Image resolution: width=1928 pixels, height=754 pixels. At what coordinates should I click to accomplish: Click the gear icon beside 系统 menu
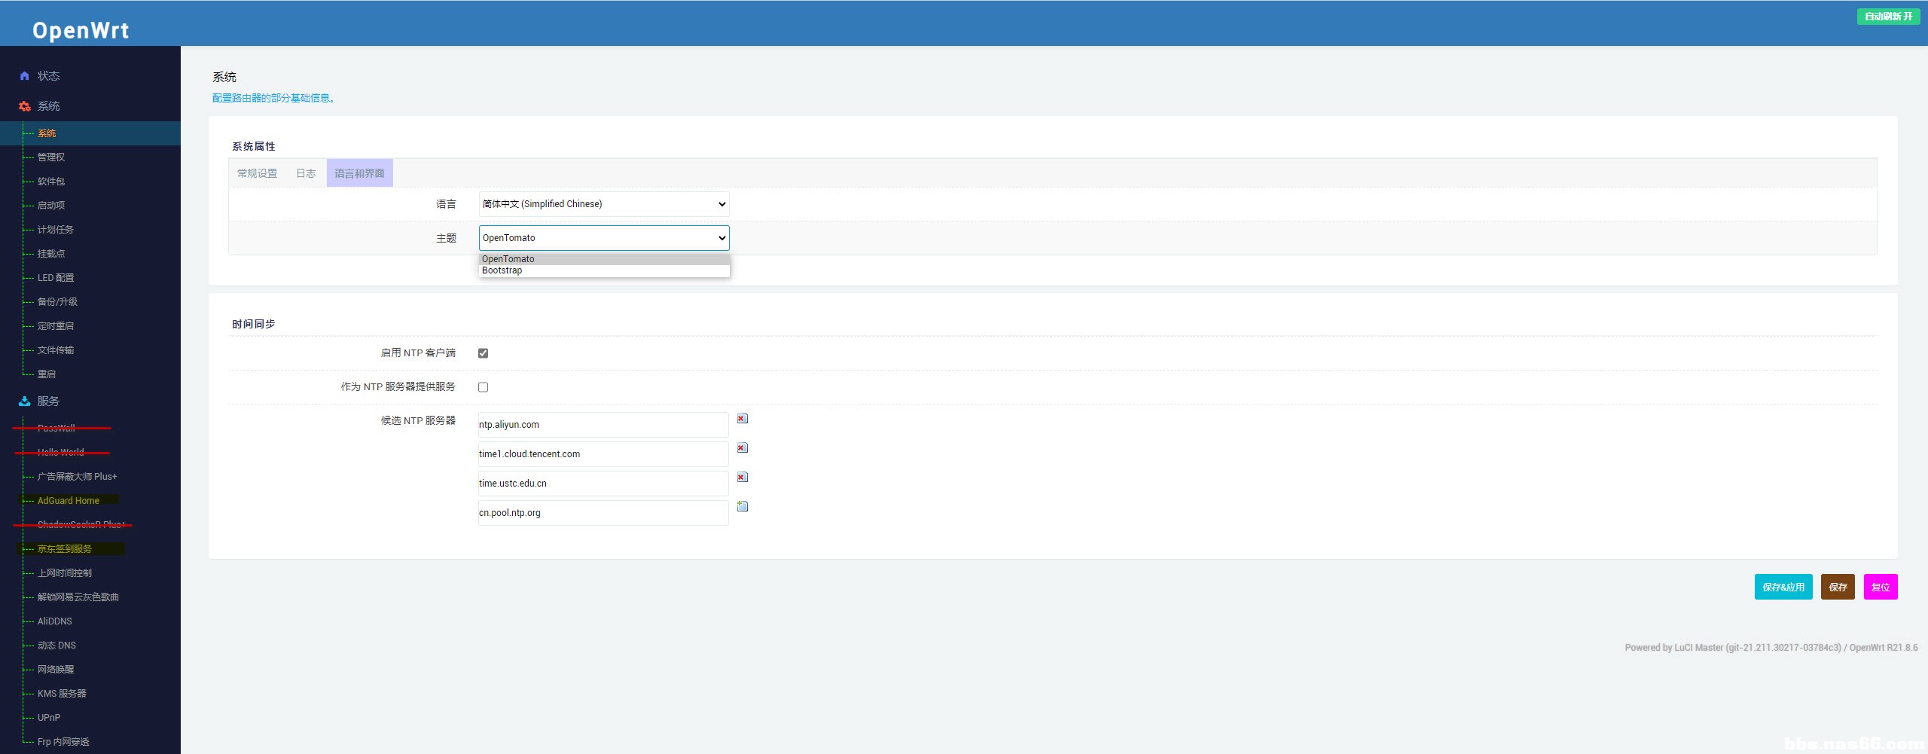pyautogui.click(x=24, y=106)
